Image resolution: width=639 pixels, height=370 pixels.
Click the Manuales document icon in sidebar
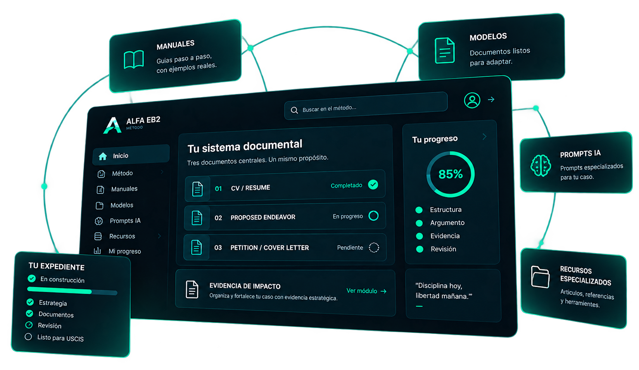[100, 190]
